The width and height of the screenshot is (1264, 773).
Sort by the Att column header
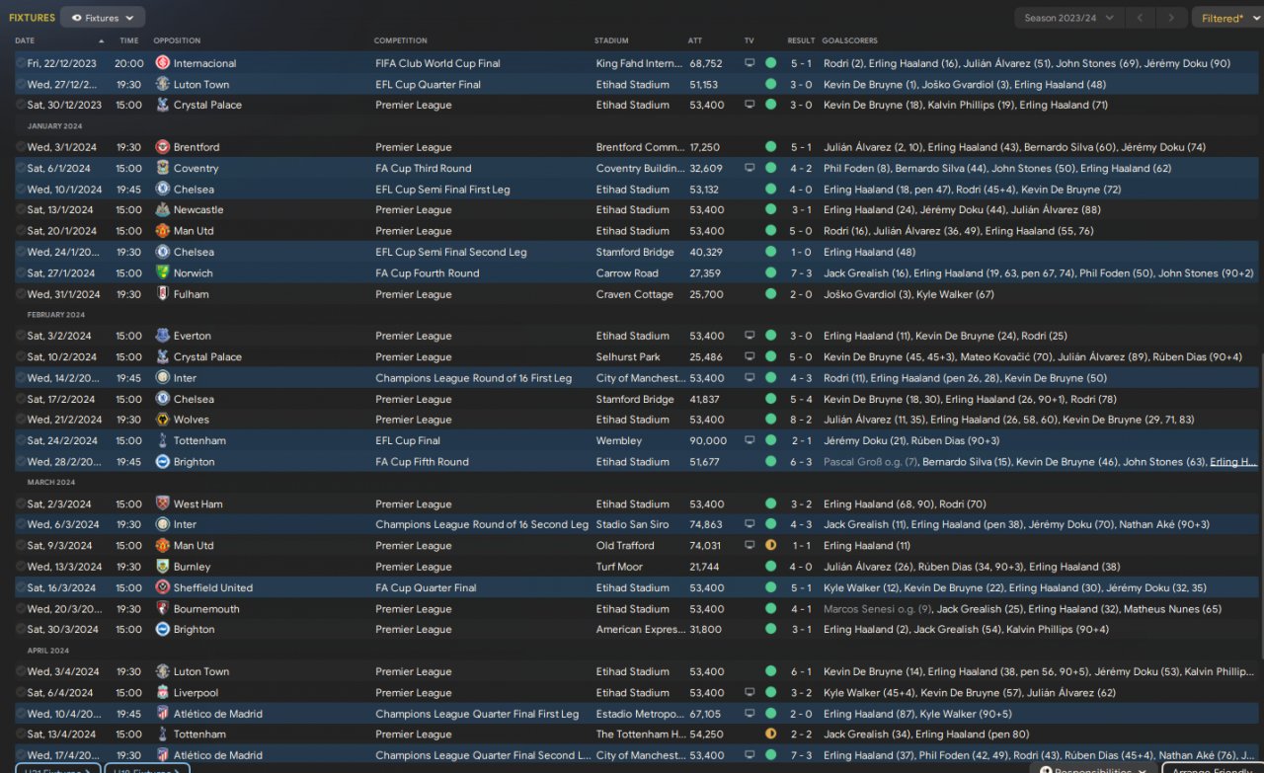coord(695,40)
